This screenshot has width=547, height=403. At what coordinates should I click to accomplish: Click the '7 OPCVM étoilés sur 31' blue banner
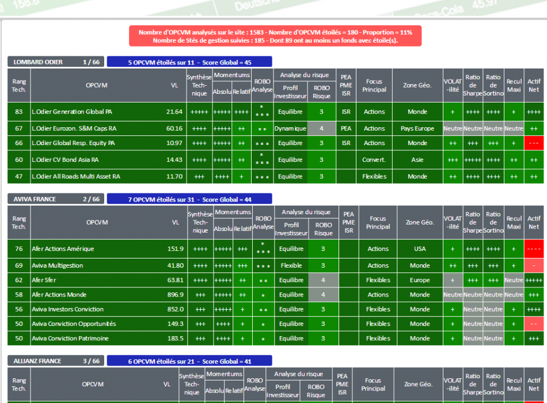(x=189, y=199)
